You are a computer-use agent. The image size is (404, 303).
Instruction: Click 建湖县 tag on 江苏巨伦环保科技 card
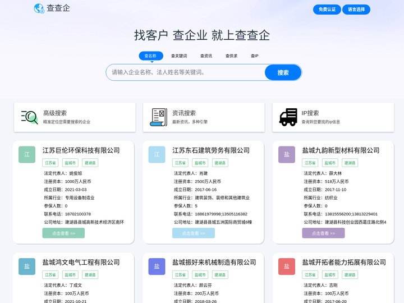[90, 163]
